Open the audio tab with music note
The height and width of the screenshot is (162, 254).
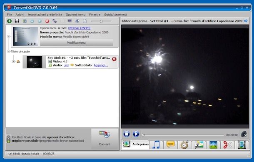point(156,145)
